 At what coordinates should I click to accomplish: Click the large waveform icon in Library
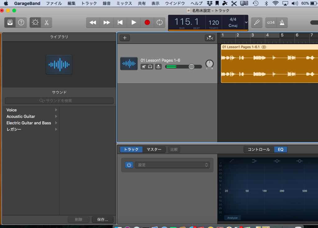tap(59, 65)
